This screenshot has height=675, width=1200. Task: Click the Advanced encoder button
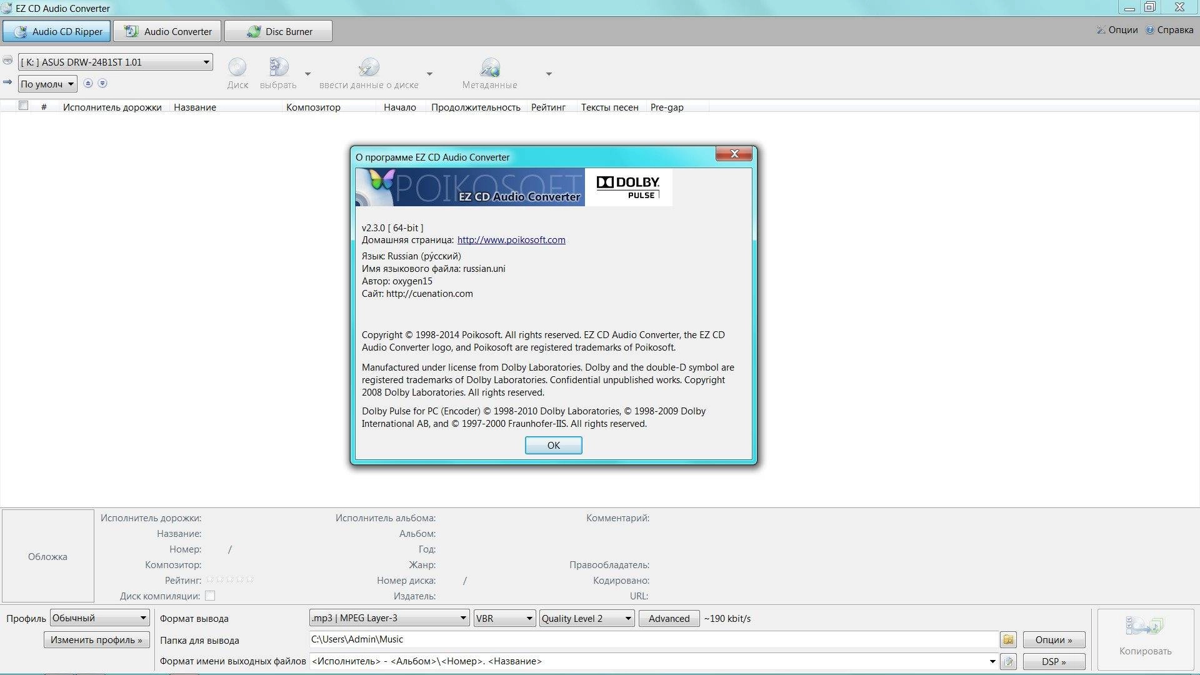[x=669, y=618]
